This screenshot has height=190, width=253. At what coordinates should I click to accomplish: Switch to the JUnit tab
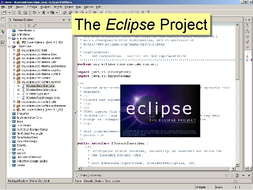[47, 181]
